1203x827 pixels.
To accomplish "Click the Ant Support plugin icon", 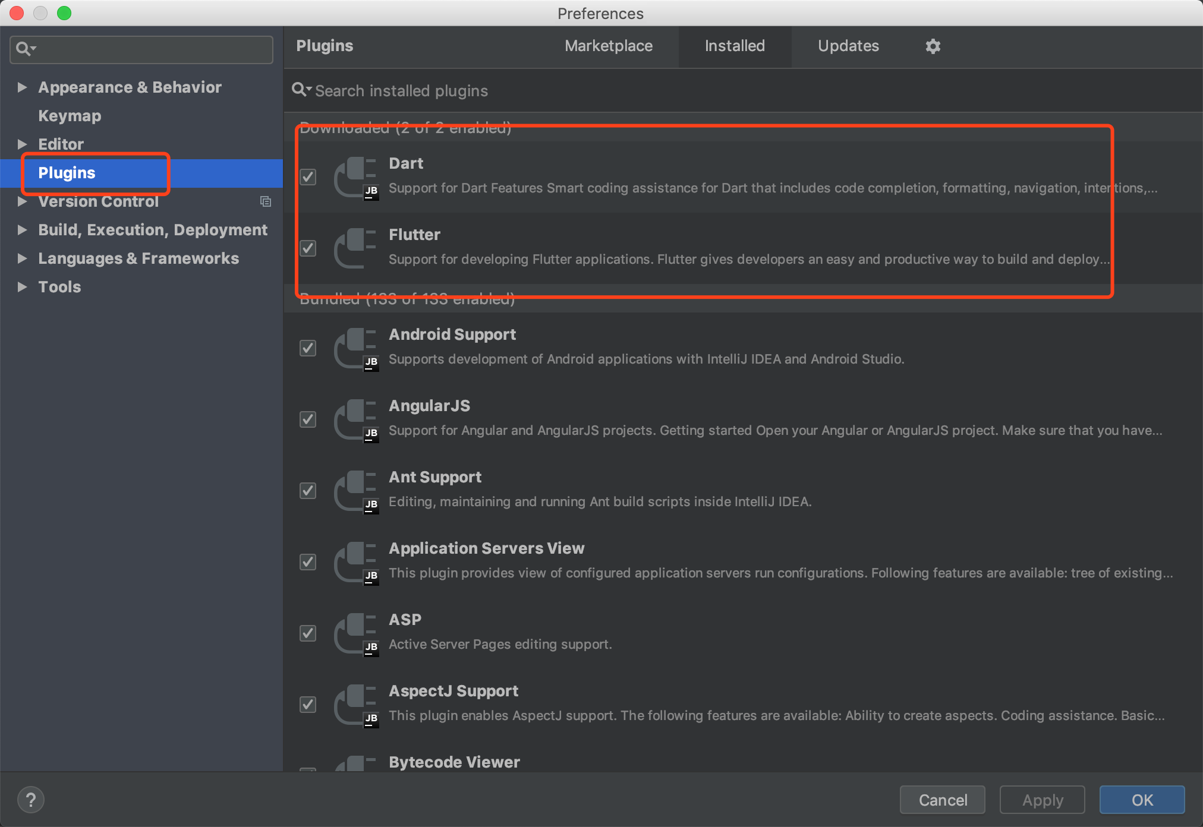I will click(x=356, y=491).
